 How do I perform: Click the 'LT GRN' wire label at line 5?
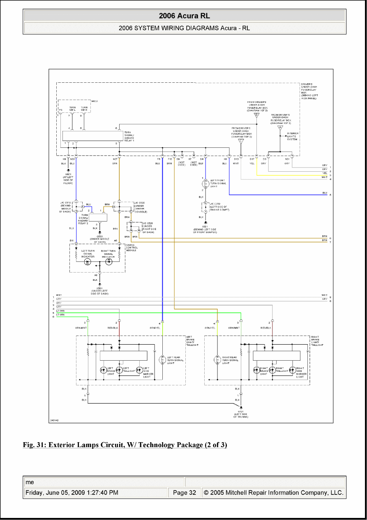(60, 310)
